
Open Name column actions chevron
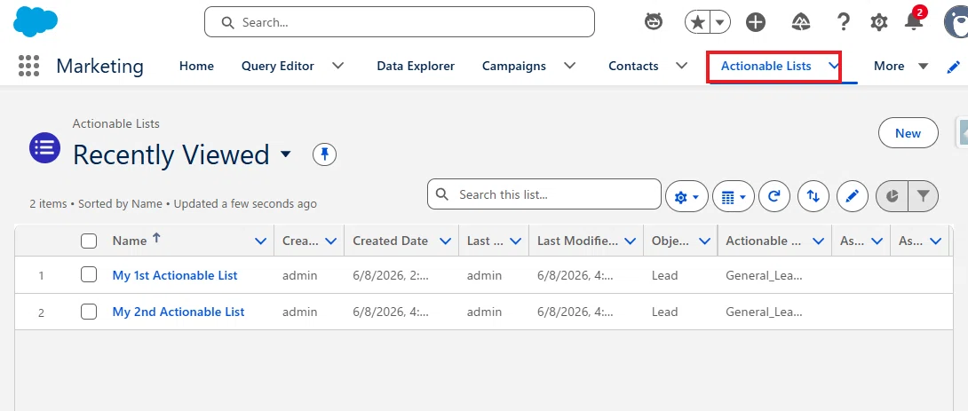pyautogui.click(x=260, y=241)
